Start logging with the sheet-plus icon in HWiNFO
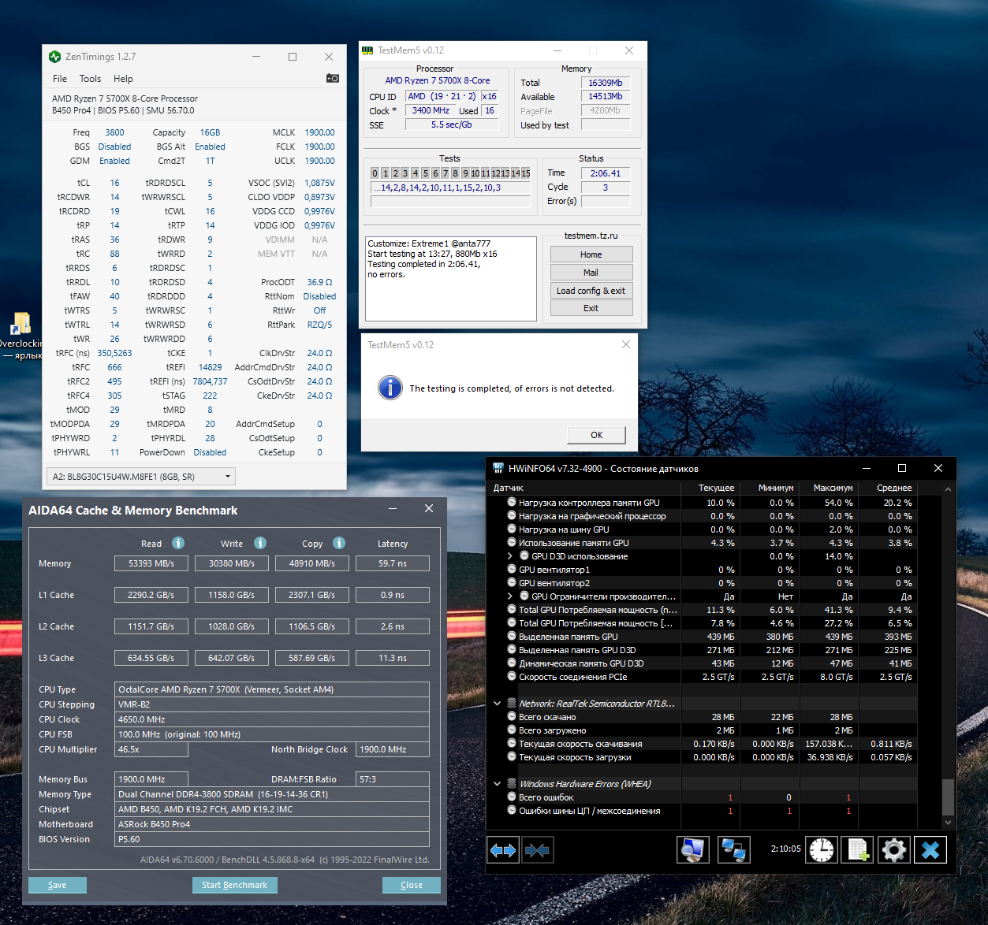Screen dimensions: 988x925 pyautogui.click(x=858, y=850)
